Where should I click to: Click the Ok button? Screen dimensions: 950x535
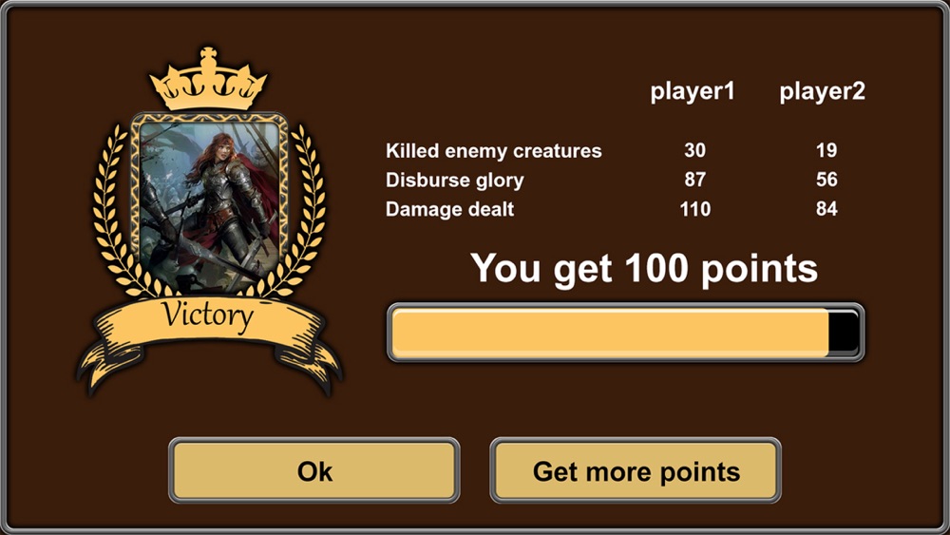[313, 470]
